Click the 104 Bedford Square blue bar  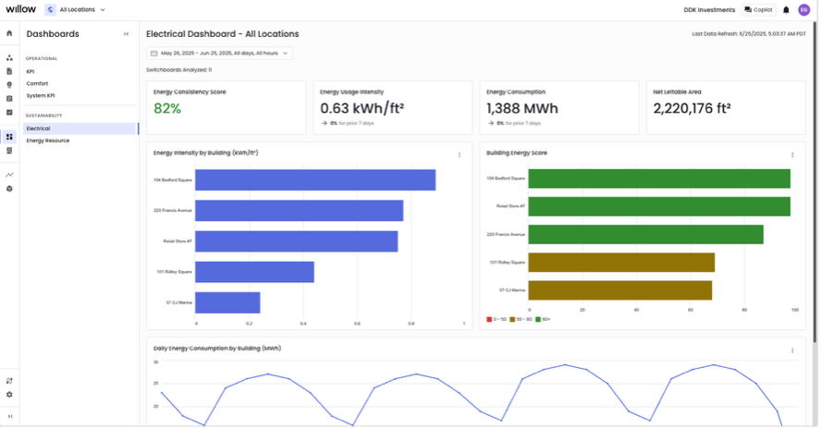314,180
